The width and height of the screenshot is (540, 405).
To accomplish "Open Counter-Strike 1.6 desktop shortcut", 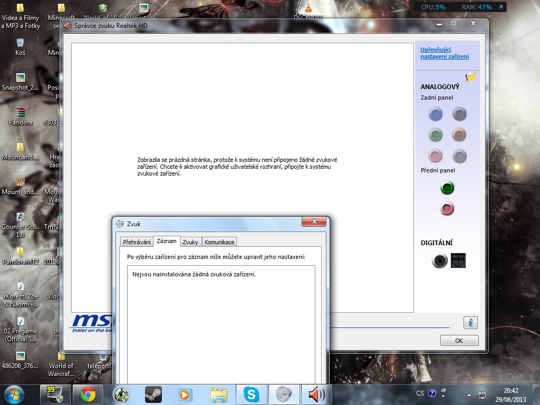I will click(x=21, y=225).
